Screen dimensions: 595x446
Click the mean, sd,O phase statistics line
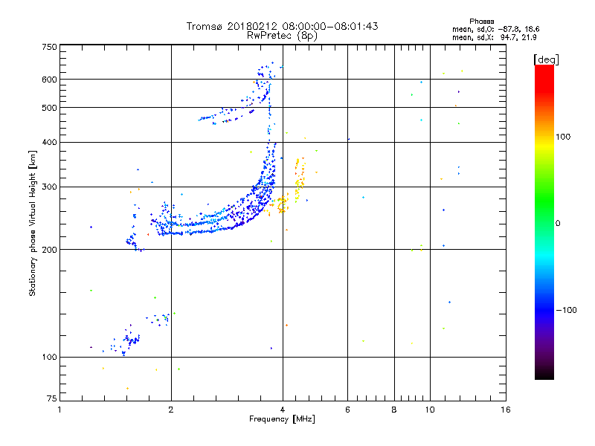[x=489, y=29]
